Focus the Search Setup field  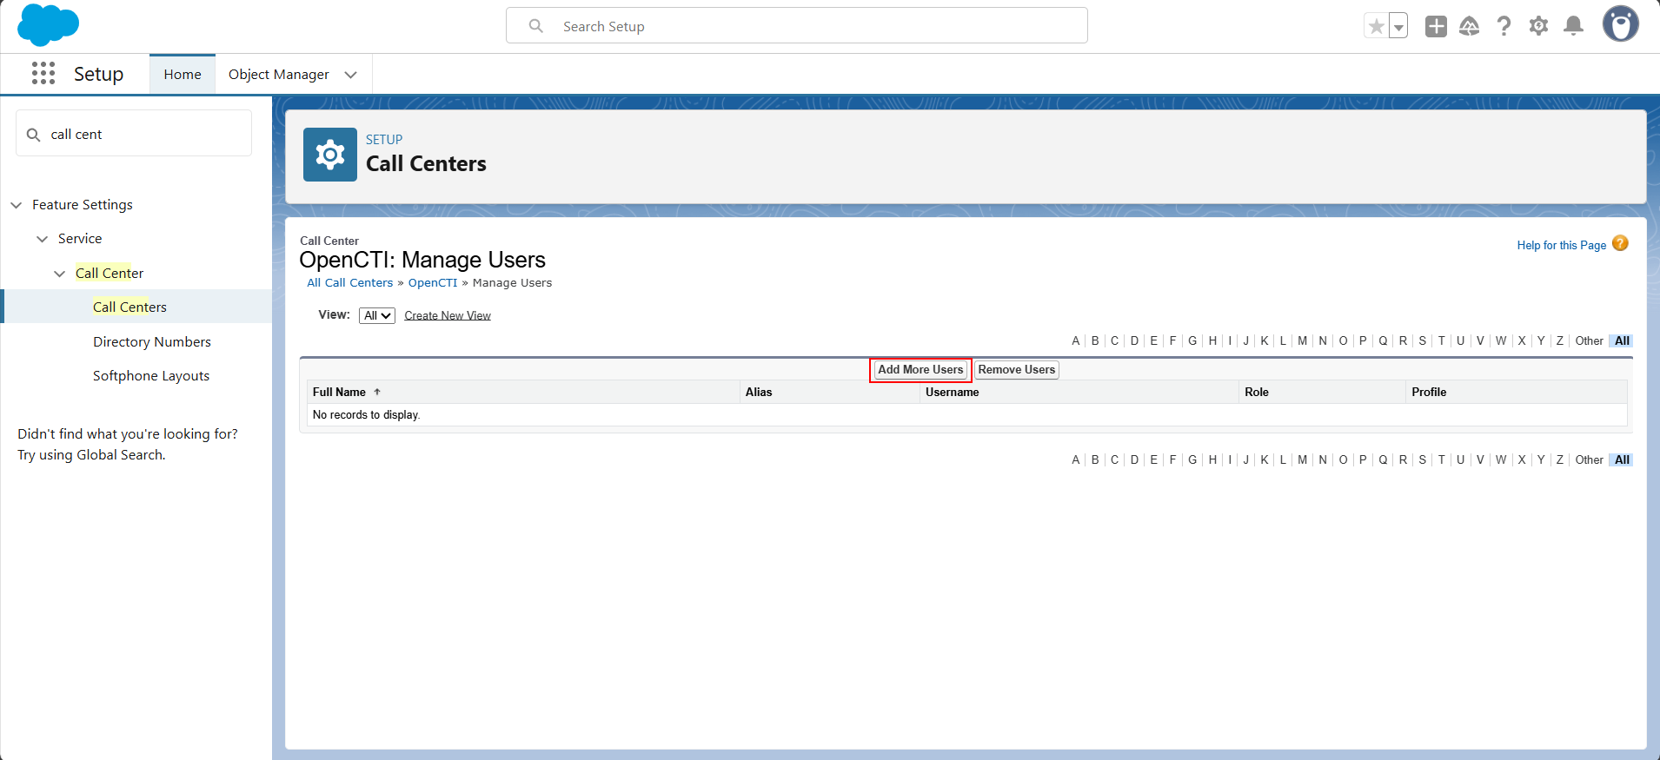(797, 26)
